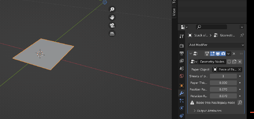Open the Properties editor type menu
The height and width of the screenshot is (119, 254).
(184, 27)
